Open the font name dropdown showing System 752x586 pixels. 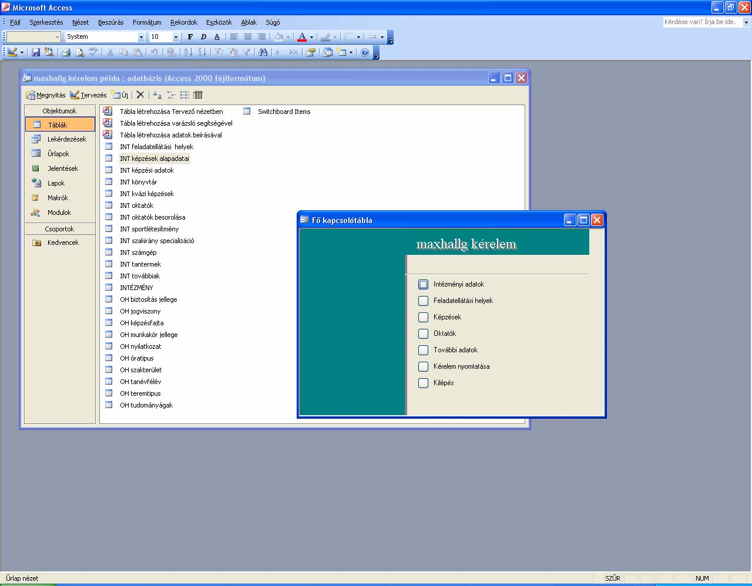pos(141,37)
